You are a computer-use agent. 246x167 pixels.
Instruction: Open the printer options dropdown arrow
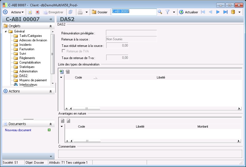(x=87, y=12)
